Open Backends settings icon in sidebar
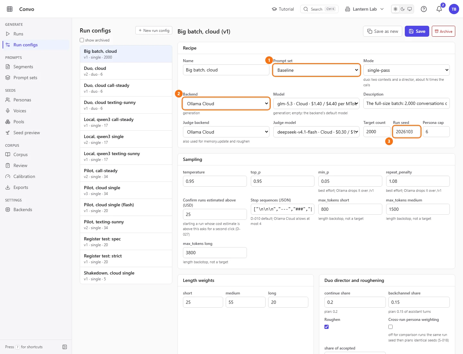Screen dimensions: 463x354 (x=8, y=210)
